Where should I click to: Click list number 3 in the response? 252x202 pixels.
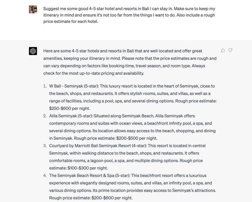45,146
